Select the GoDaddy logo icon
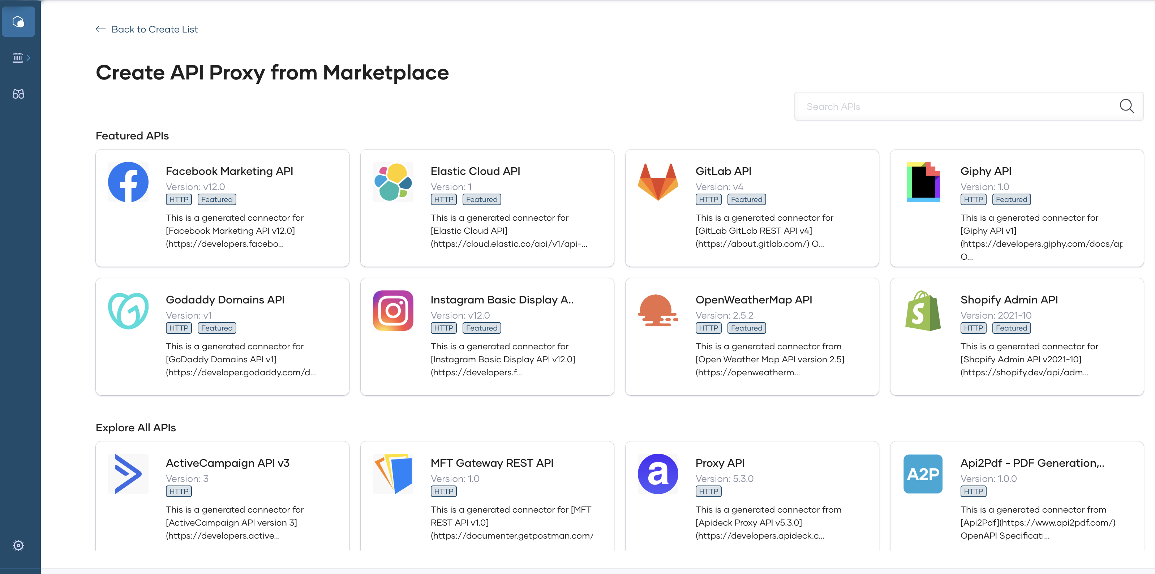 (128, 311)
